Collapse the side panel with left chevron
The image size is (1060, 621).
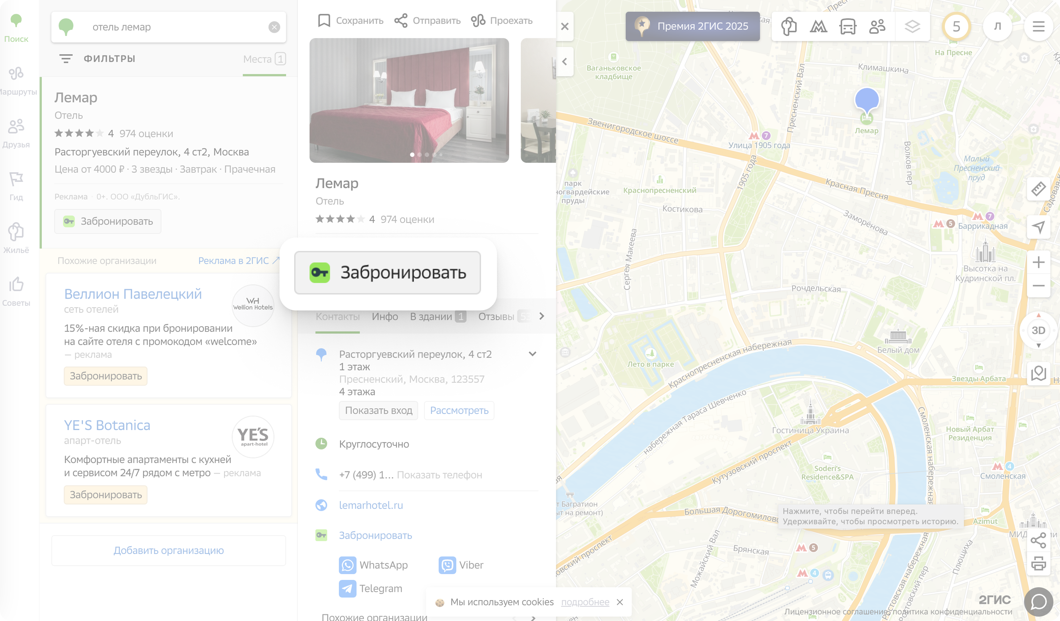pos(565,62)
